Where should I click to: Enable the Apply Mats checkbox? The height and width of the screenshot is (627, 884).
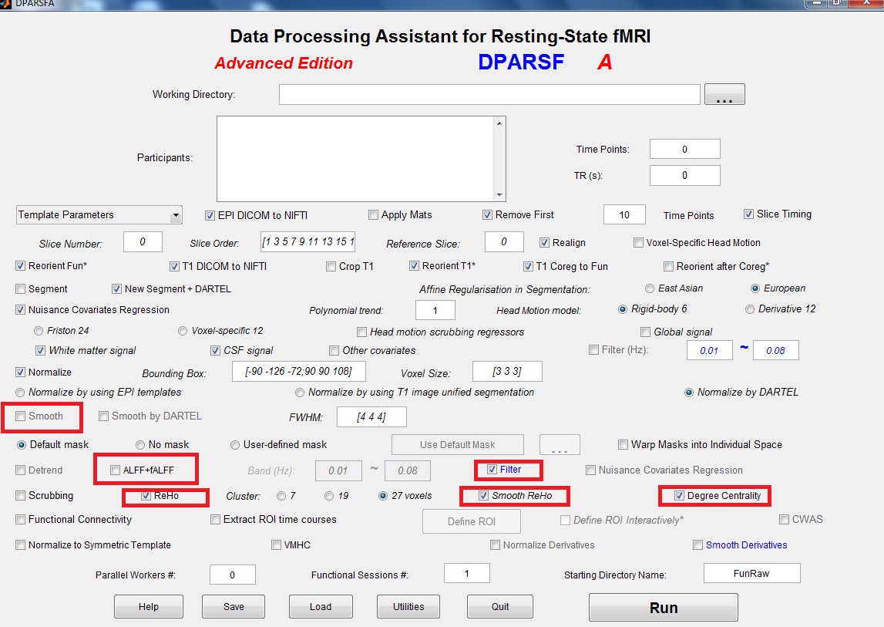(x=373, y=214)
